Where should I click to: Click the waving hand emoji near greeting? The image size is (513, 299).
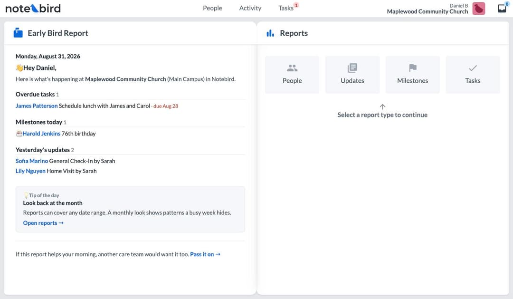[x=19, y=68]
